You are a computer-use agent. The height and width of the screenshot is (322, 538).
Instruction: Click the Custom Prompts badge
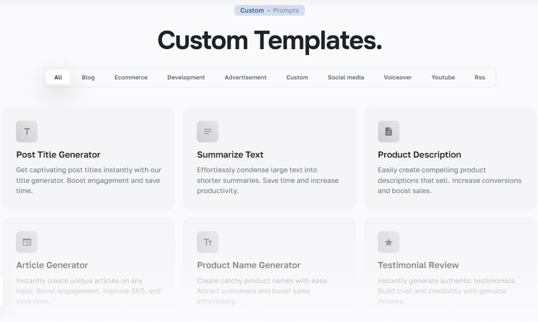click(269, 11)
